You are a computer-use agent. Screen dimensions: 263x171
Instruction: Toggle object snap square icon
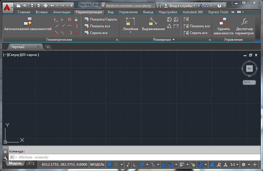[x=171, y=165]
